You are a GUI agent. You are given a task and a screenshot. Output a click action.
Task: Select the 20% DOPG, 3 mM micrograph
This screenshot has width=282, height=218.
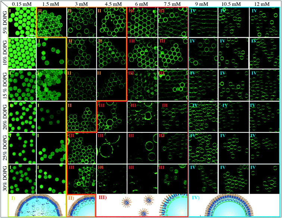(x=81, y=117)
